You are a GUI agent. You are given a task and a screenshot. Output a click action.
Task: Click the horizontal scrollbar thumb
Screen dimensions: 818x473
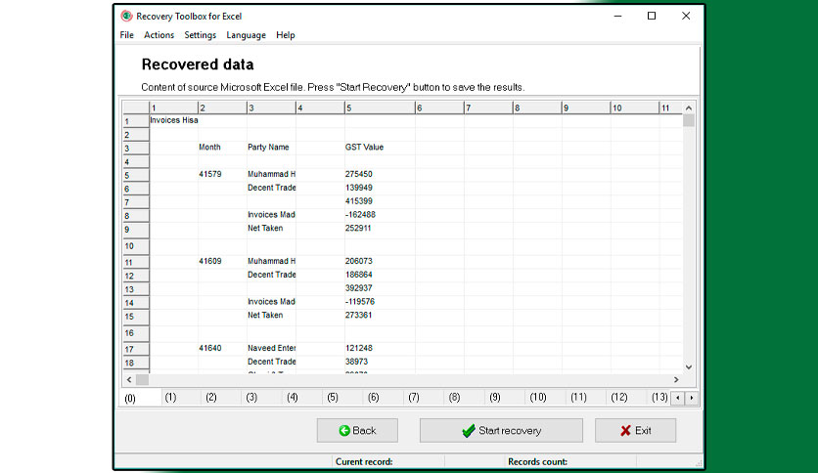tap(143, 380)
